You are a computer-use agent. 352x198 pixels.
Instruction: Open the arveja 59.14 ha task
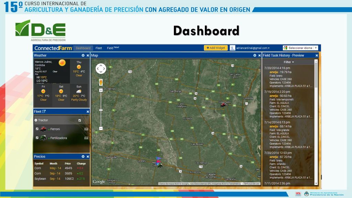pos(280,126)
